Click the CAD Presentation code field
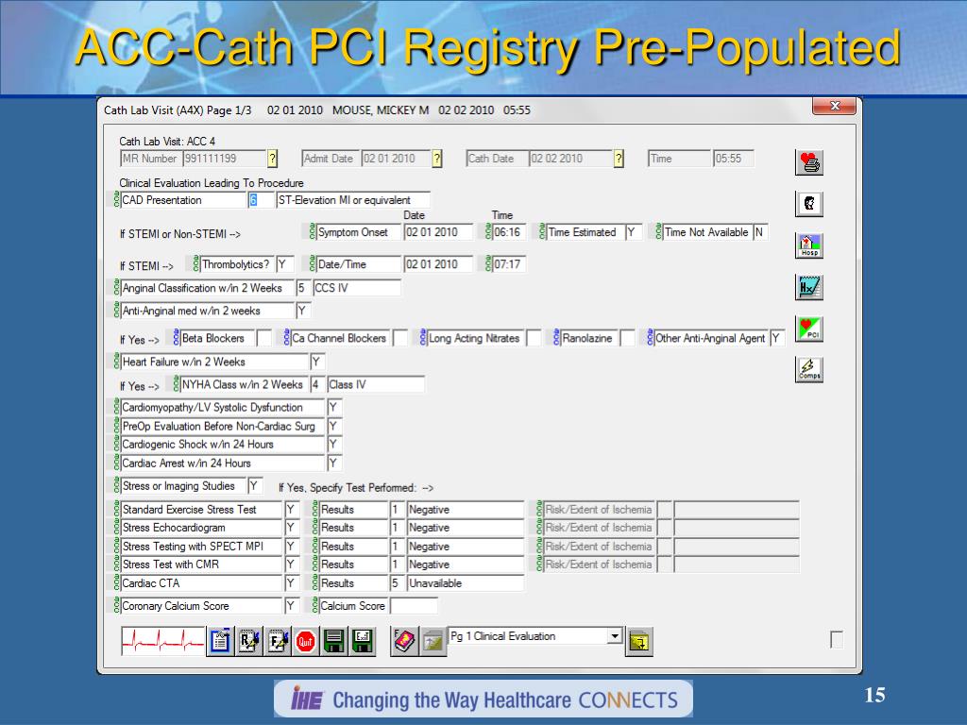Screen dimensions: 967x725 pos(261,200)
